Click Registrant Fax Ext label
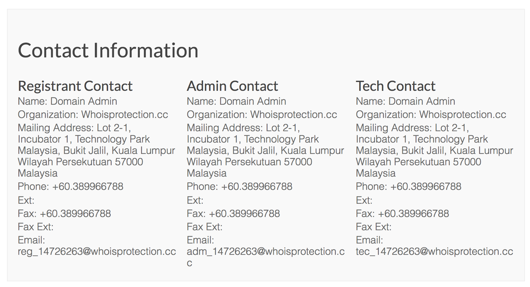Viewport: 530px width, 287px height. tap(36, 227)
